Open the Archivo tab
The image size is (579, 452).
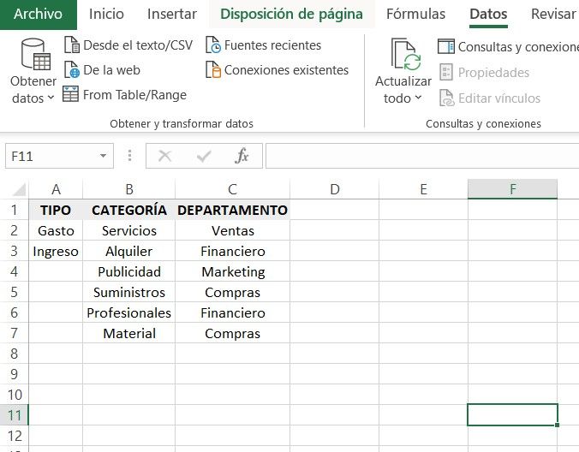click(38, 14)
